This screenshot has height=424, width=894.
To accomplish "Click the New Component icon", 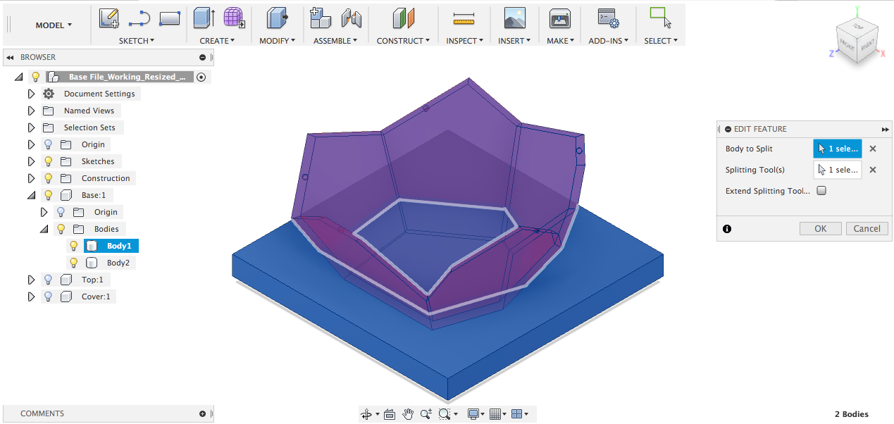I will click(321, 18).
